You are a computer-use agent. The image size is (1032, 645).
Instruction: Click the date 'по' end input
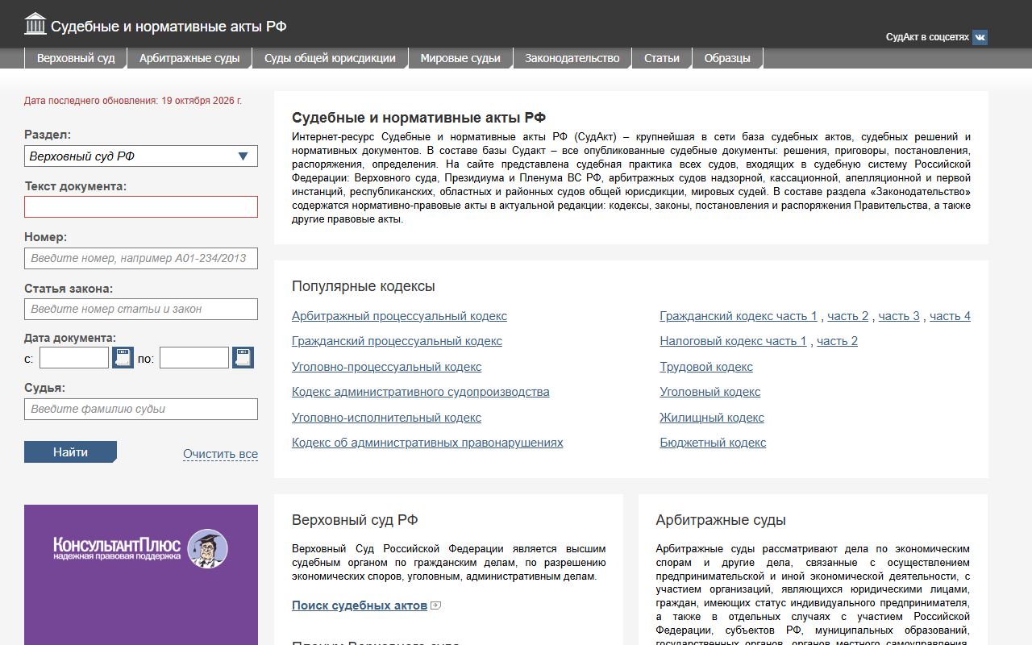tap(194, 357)
